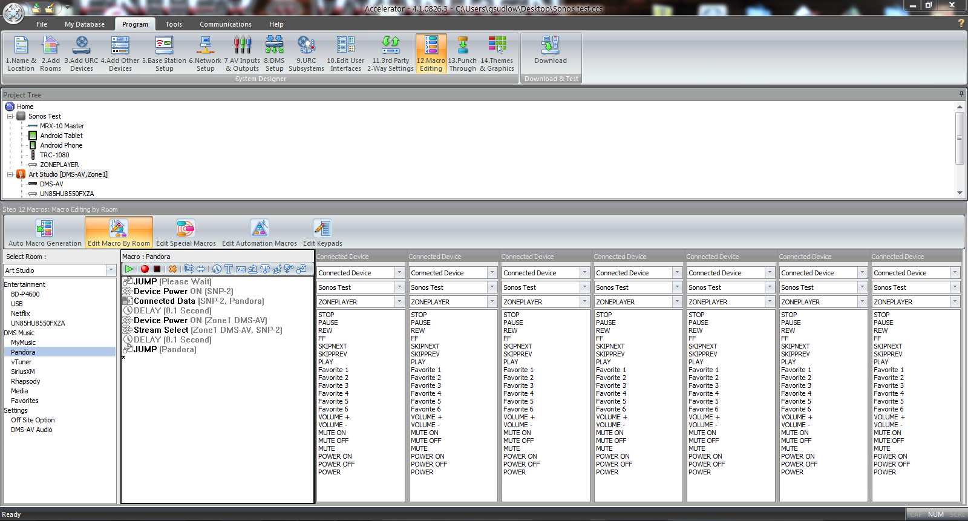Viewport: 968px width, 521px height.
Task: Open 8.DMS Setup in the ribbon
Action: point(274,53)
